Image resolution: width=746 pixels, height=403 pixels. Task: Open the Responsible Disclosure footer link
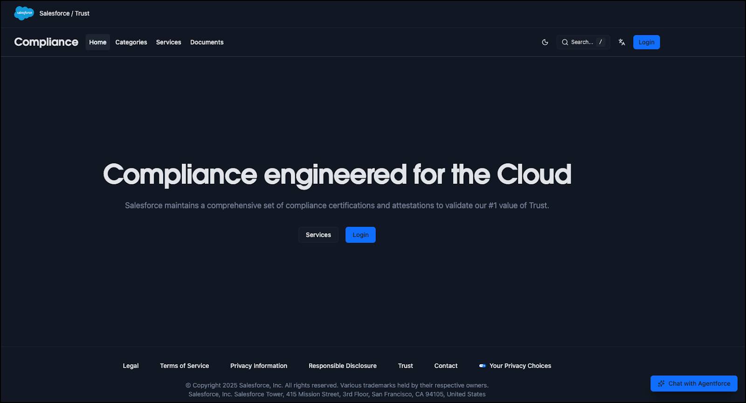343,366
